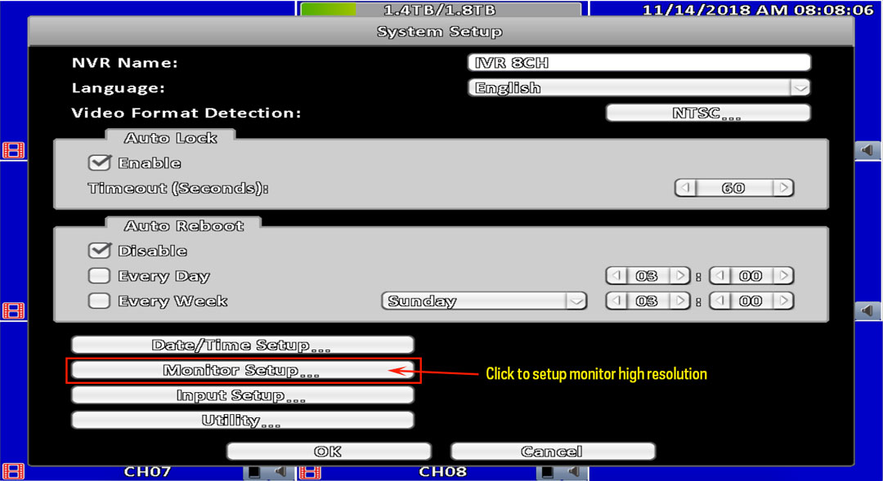883x481 pixels.
Task: Click the black square icon next to CH07
Action: 254,472
